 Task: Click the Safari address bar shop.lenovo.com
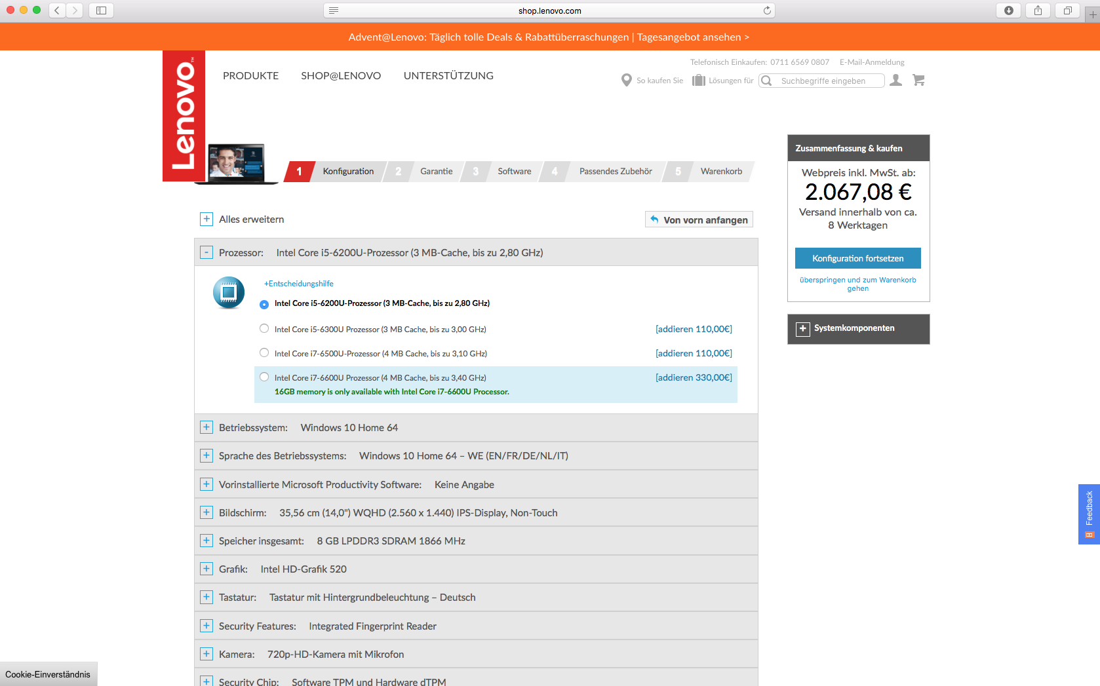tap(549, 10)
